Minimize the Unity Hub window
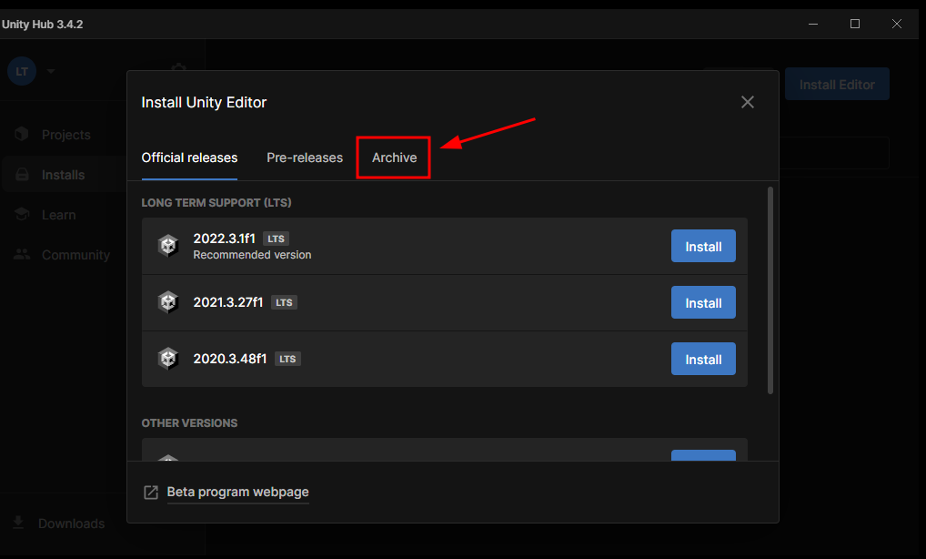This screenshot has width=926, height=559. pyautogui.click(x=813, y=25)
